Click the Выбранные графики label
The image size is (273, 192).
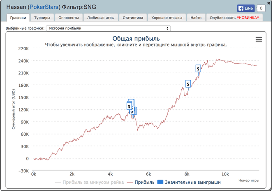tap(25, 28)
